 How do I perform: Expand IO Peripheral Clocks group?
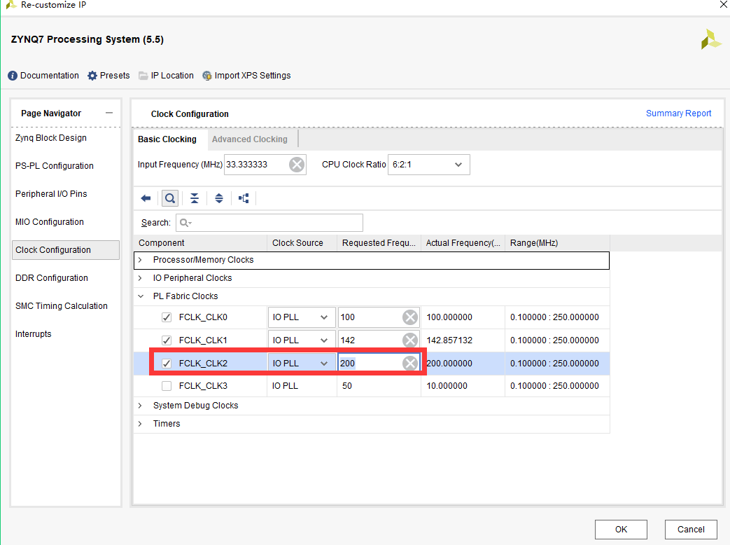(140, 277)
